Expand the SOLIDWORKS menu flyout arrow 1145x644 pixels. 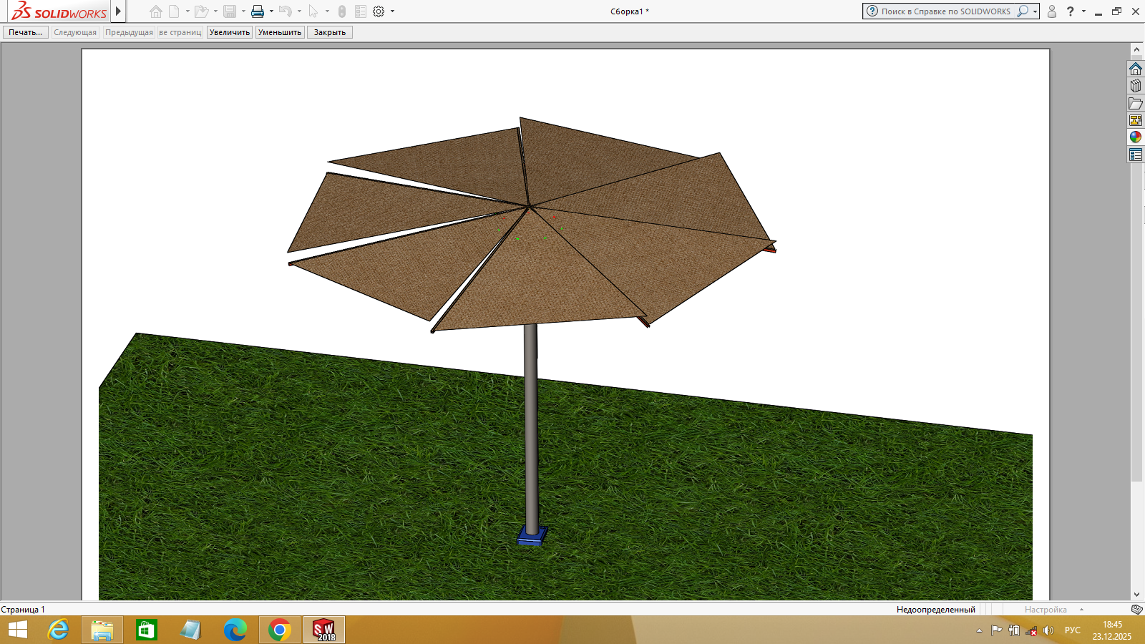click(x=119, y=11)
